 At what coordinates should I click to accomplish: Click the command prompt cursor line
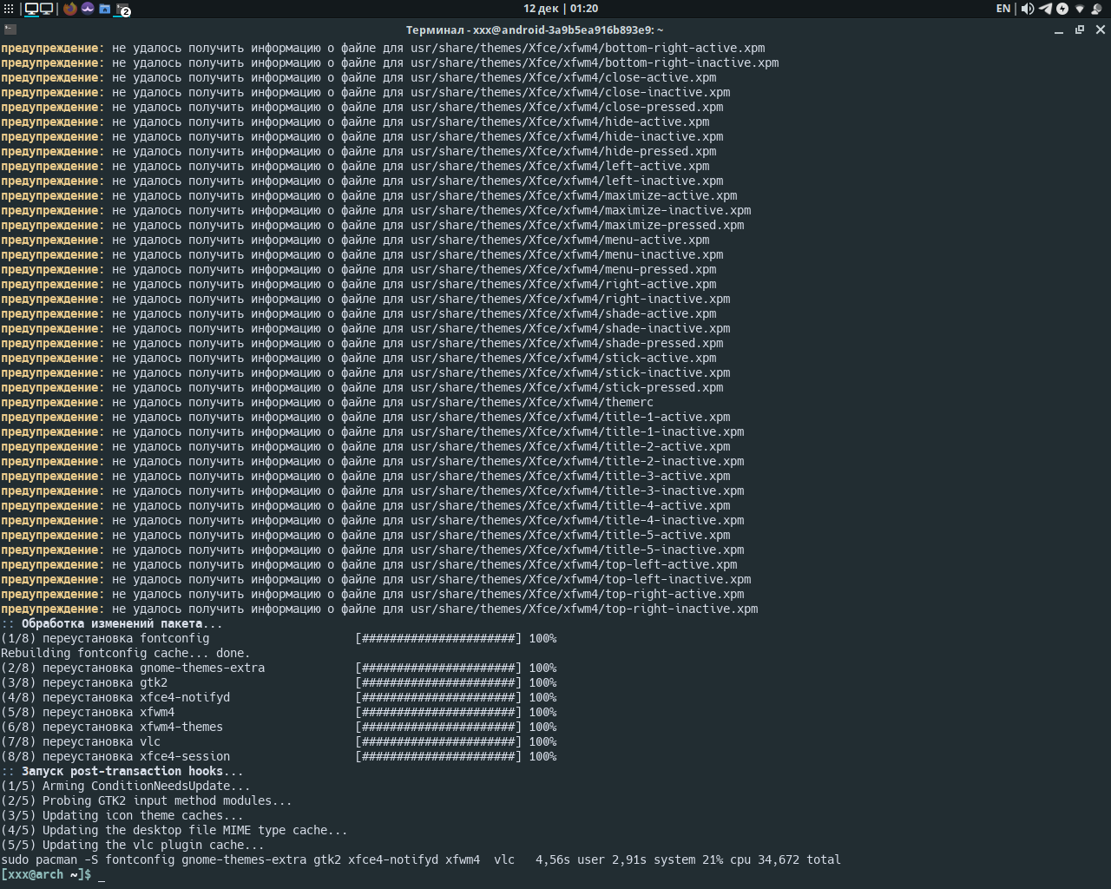[102, 875]
